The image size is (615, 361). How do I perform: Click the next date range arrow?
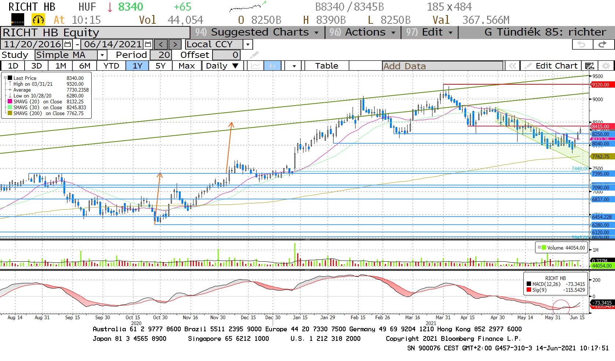point(175,44)
